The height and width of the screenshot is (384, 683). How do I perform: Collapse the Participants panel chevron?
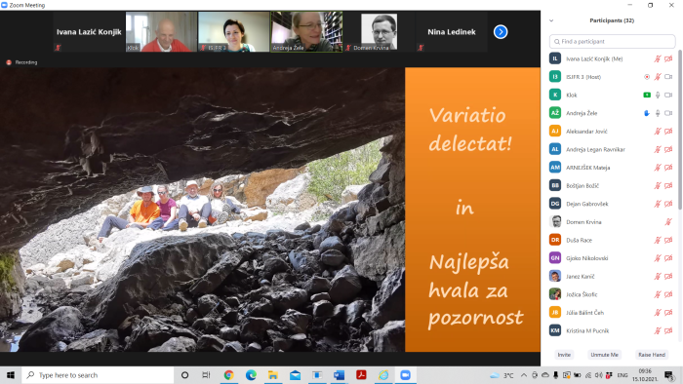[551, 20]
